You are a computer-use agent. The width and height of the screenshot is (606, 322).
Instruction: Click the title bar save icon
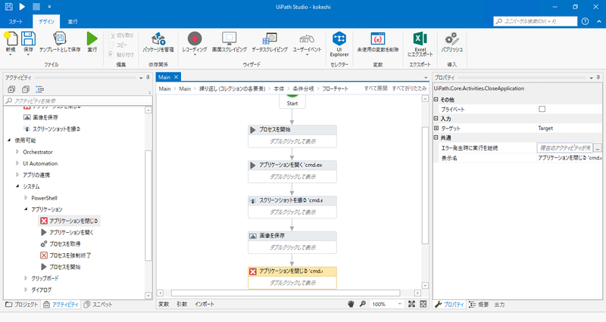pos(8,7)
